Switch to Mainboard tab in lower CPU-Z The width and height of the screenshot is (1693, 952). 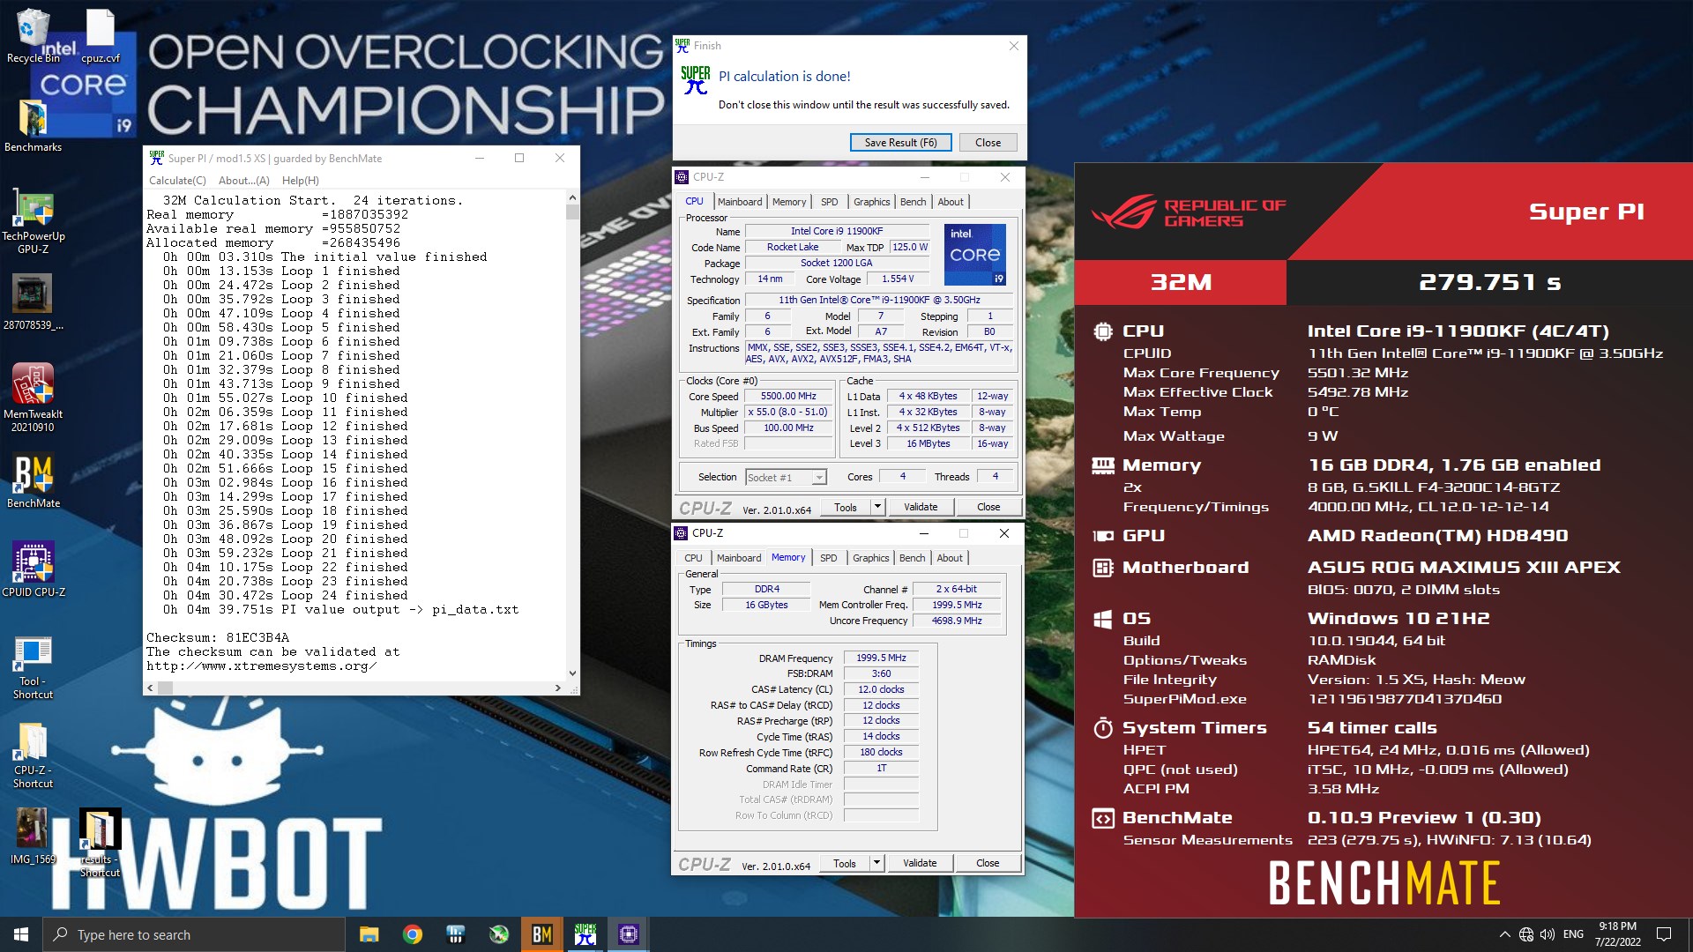[738, 558]
